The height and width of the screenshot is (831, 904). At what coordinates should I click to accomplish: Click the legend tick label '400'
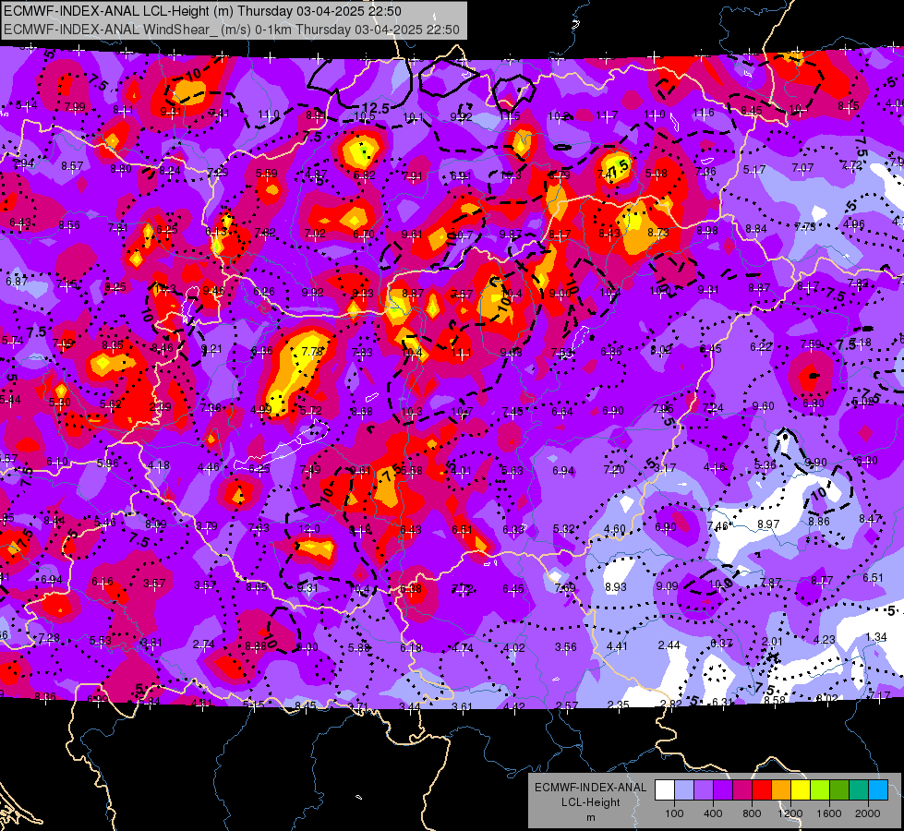click(713, 813)
